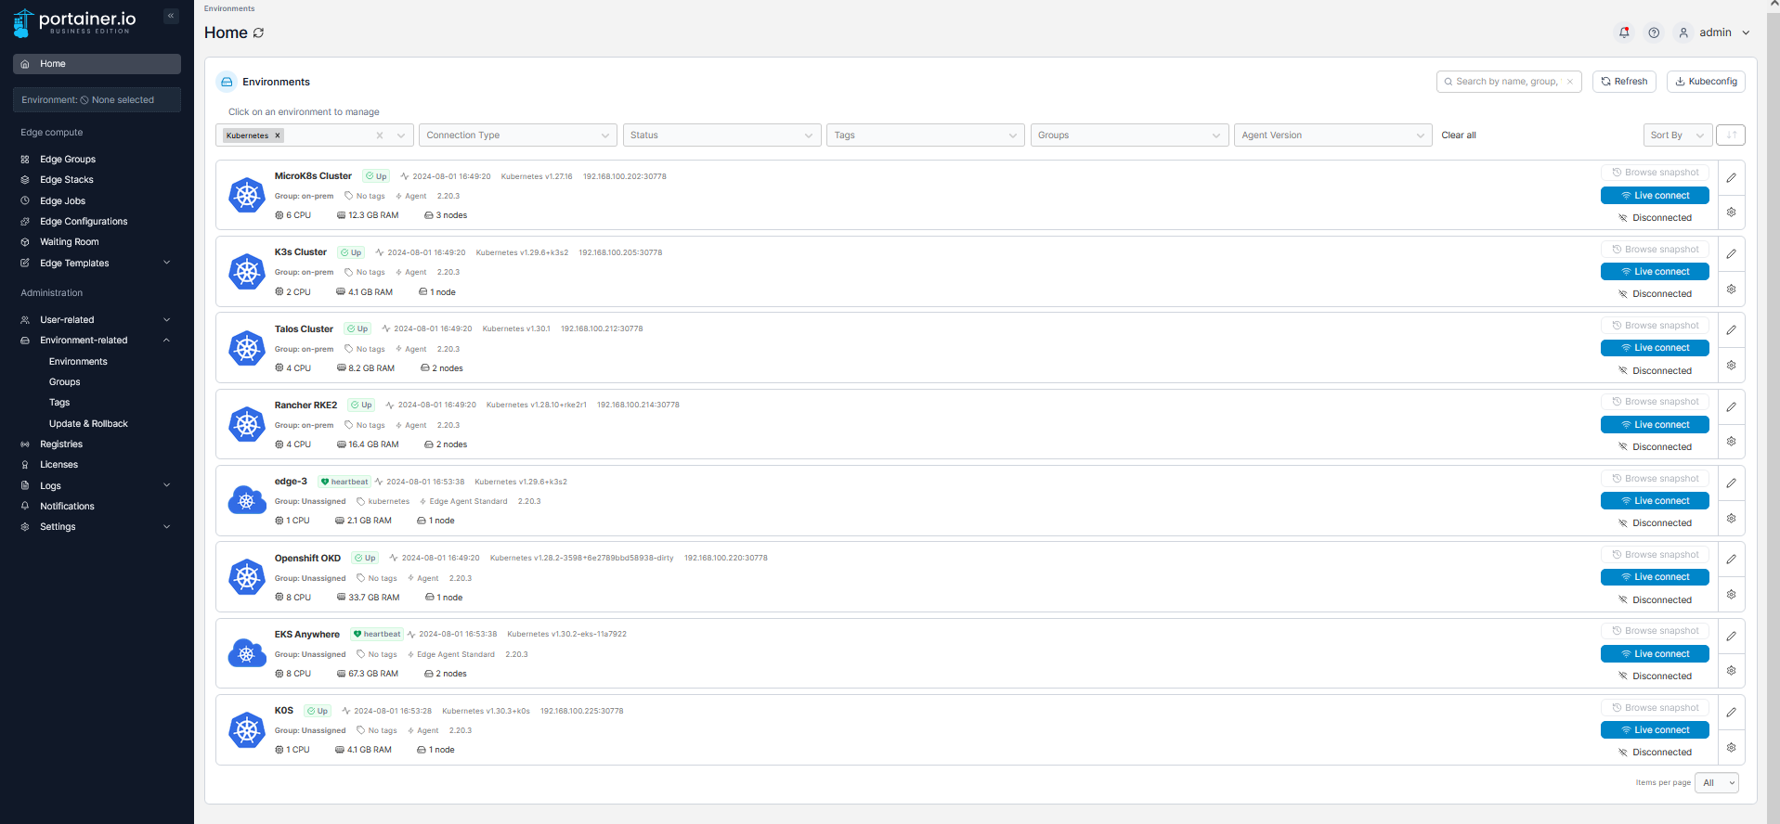The height and width of the screenshot is (824, 1780).
Task: Download the Kubeconfig
Action: (1706, 82)
